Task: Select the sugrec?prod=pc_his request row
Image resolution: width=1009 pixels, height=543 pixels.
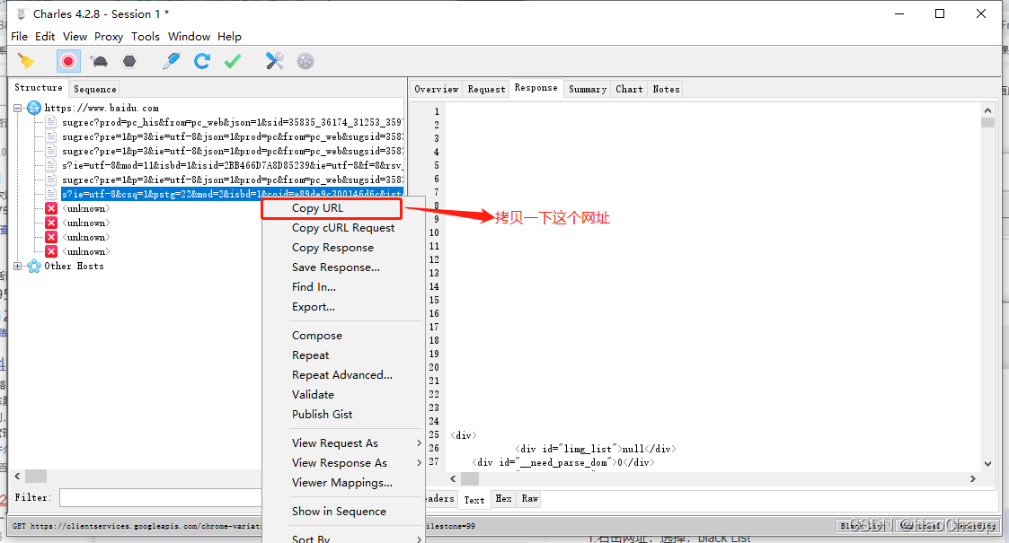Action: pos(233,122)
